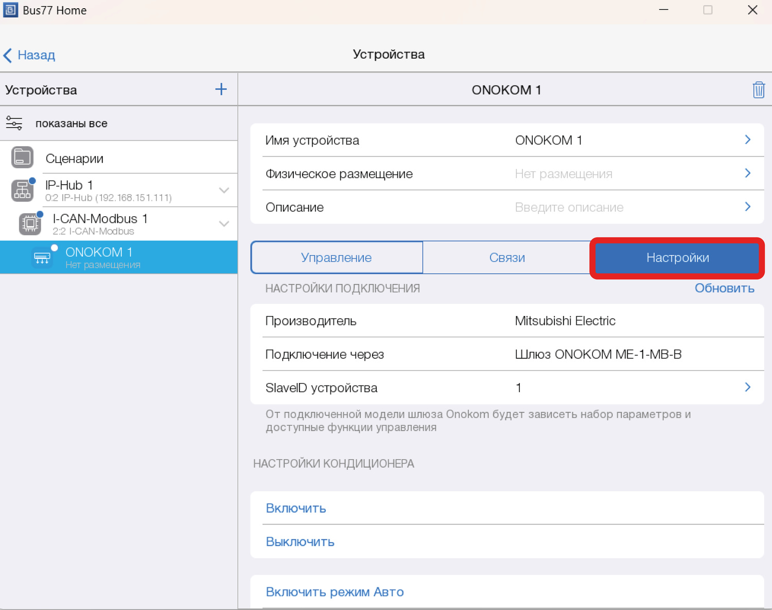Click the Сценарии folder icon
Screen dimensions: 772x610
point(22,158)
